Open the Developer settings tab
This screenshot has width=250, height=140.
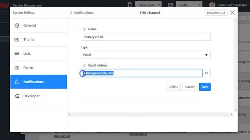(39, 96)
